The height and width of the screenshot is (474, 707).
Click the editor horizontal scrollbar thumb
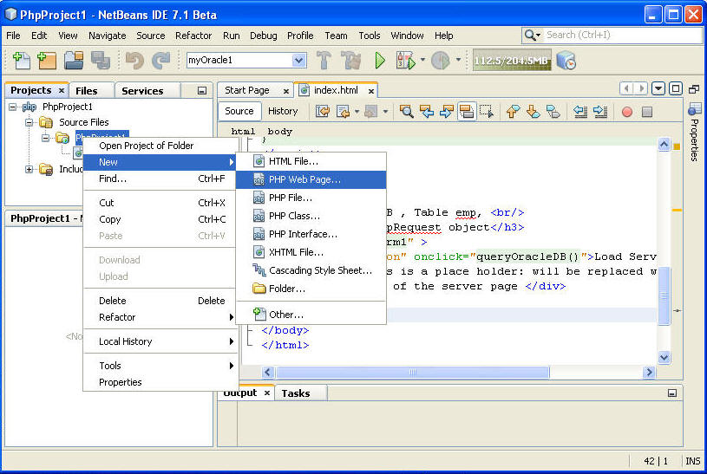[x=412, y=372]
